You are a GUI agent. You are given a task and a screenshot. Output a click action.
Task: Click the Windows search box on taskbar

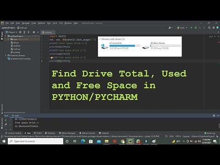[35, 141]
